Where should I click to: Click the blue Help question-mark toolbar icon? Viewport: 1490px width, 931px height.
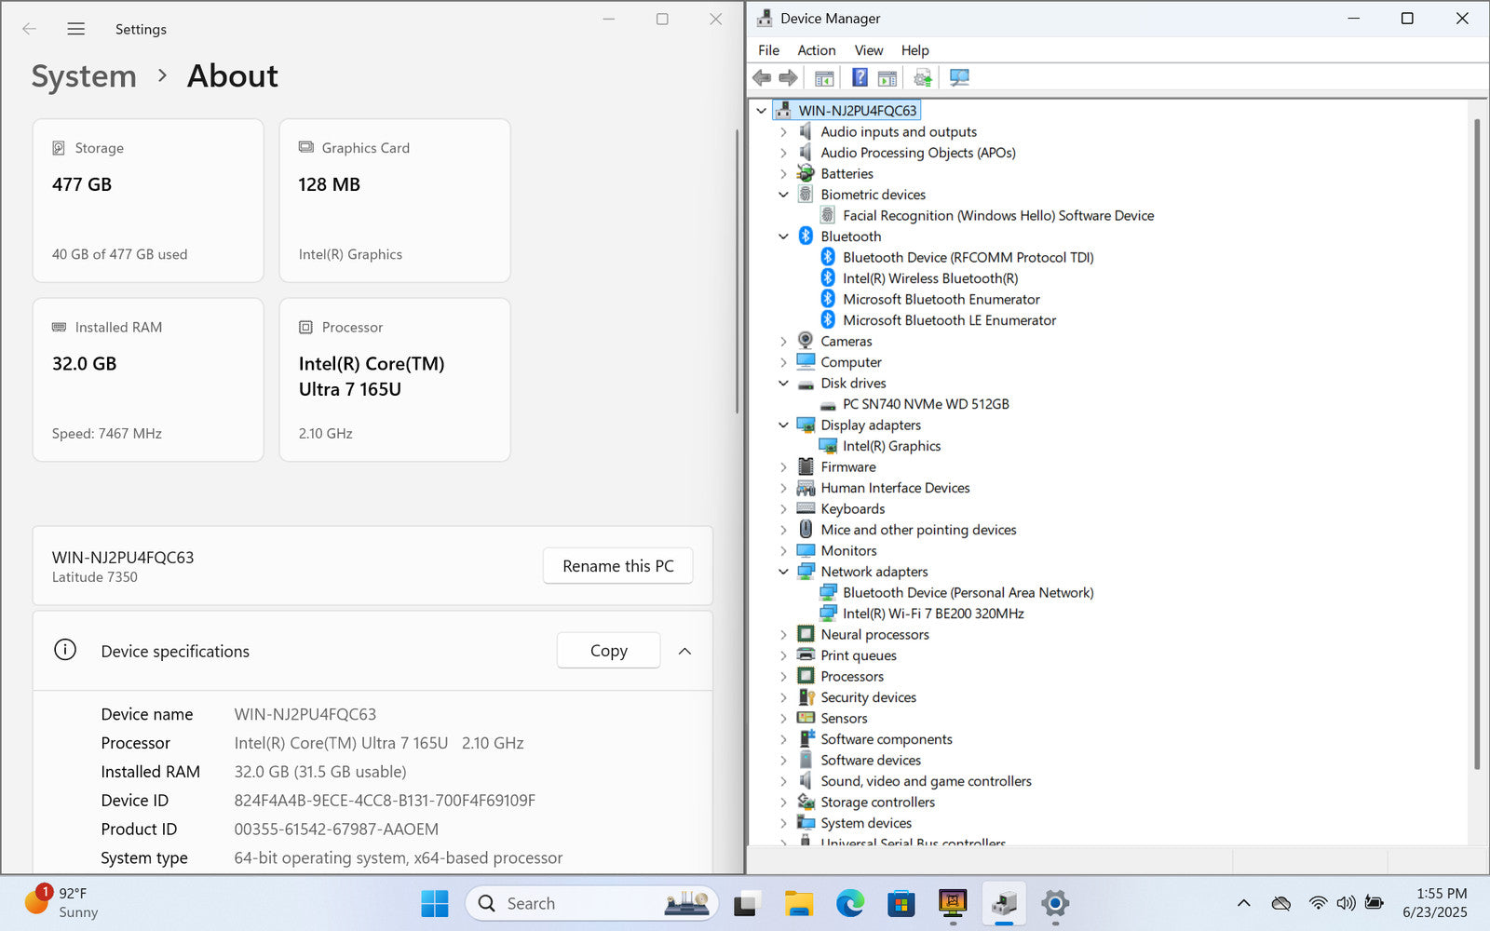pyautogui.click(x=860, y=78)
